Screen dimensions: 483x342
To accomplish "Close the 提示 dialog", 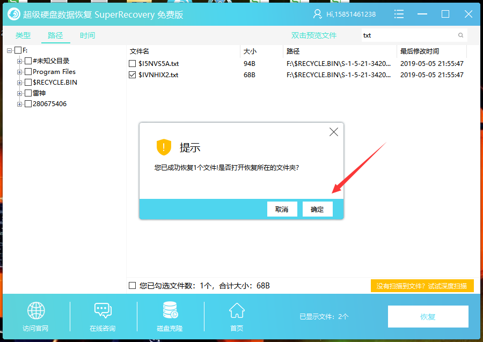I will click(334, 132).
